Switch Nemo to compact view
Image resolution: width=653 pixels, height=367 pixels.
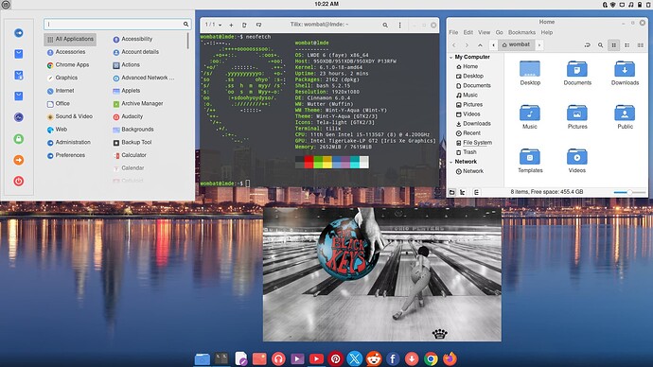[641, 45]
